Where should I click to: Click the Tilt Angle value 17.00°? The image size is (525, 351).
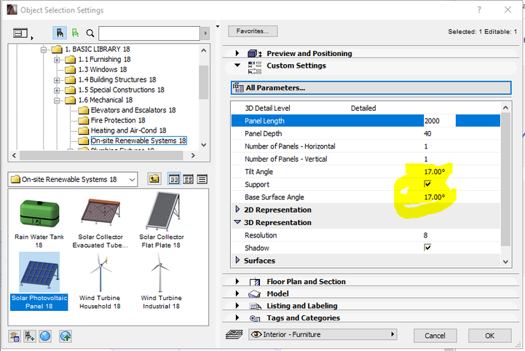pyautogui.click(x=435, y=172)
